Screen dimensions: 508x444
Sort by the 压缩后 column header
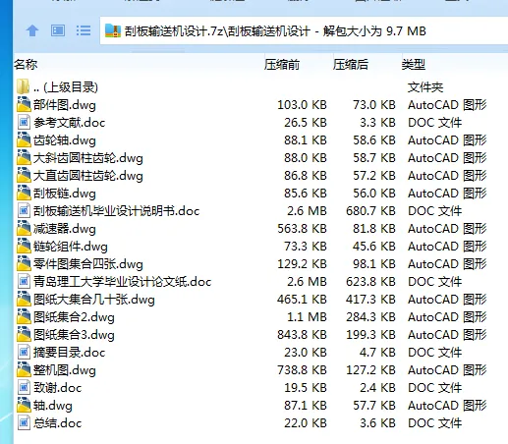point(351,65)
